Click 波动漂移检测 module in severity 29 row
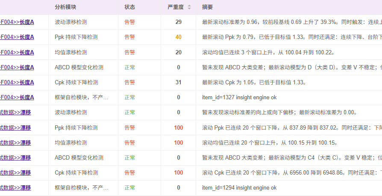The width and height of the screenshot is (382, 196). point(71,22)
